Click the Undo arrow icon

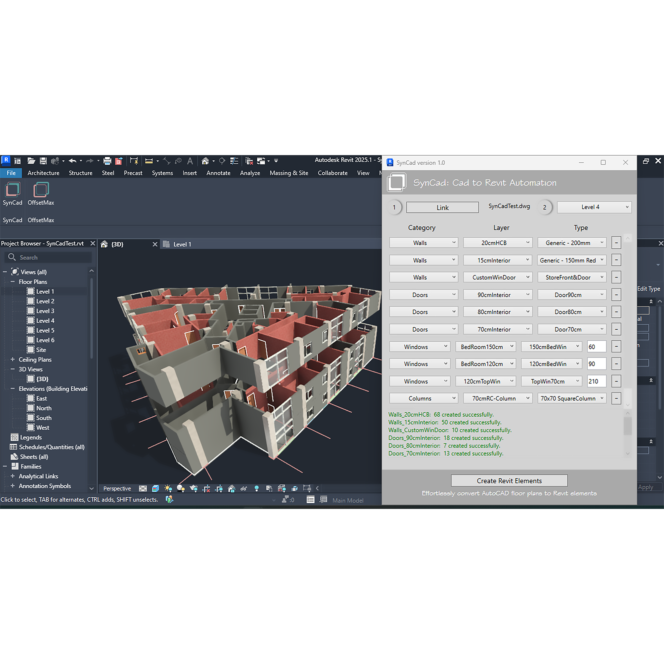[72, 161]
